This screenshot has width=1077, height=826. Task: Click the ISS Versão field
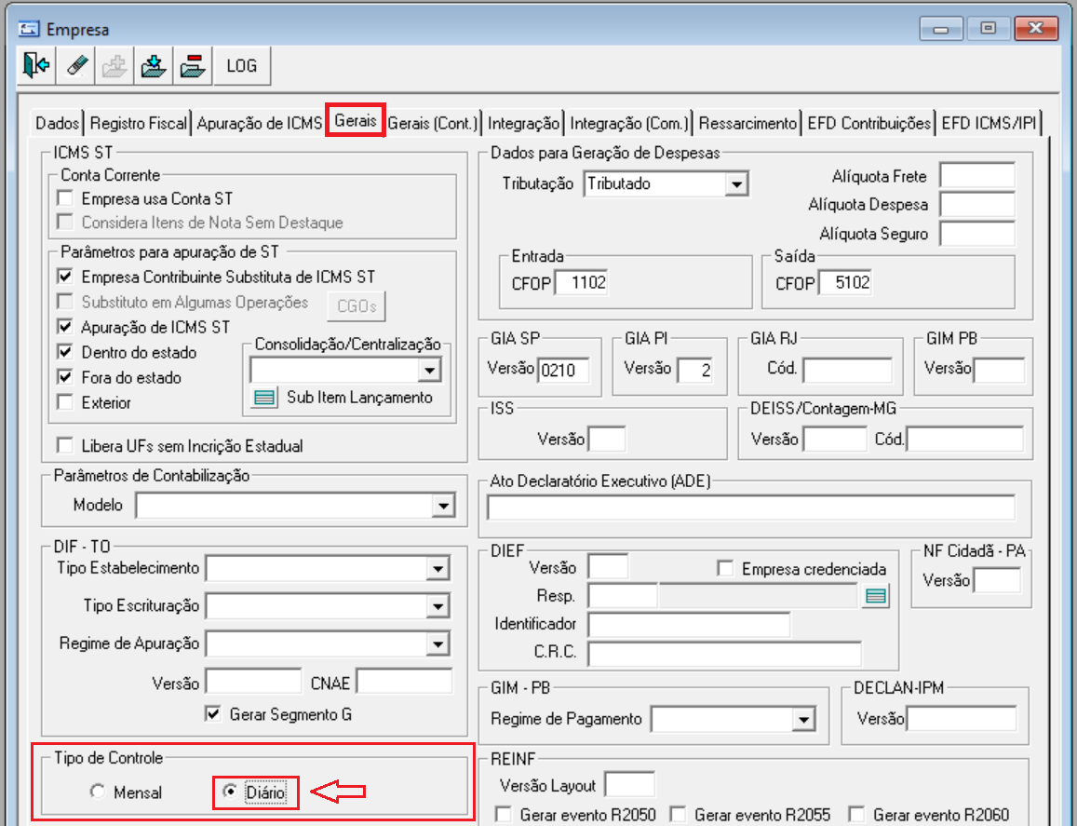[x=607, y=440]
